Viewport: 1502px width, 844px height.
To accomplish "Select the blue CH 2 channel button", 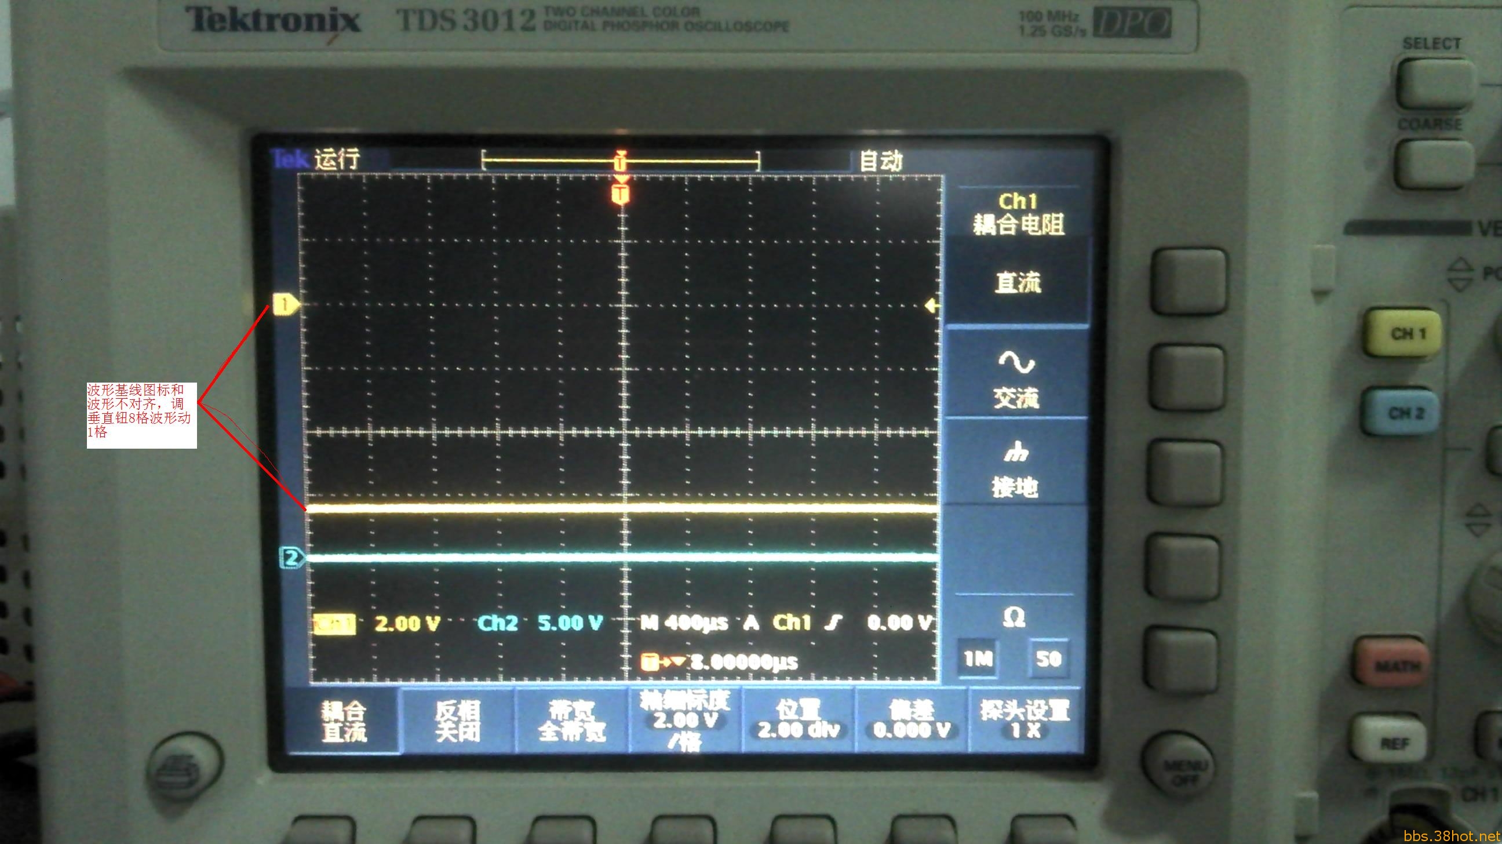I will click(x=1400, y=413).
